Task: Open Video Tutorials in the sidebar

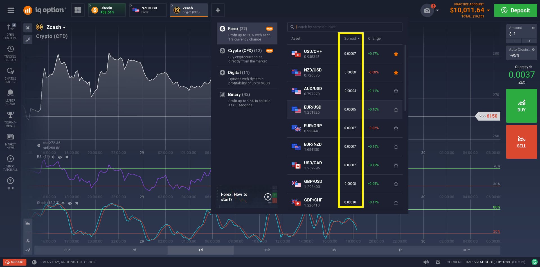Action: point(10,163)
